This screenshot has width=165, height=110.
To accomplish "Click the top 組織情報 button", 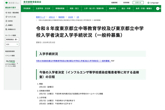I will [x=114, y=3].
